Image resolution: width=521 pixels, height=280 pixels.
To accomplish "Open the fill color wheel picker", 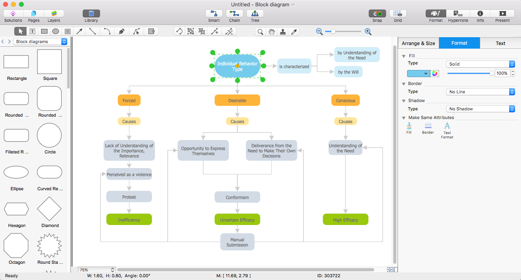I will tap(435, 73).
